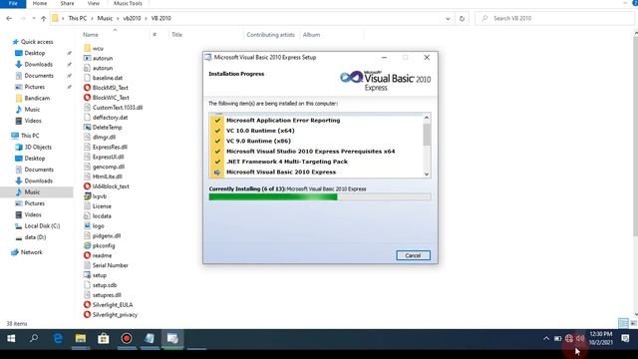
Task: Sort by Contributing artists column
Action: (270, 35)
